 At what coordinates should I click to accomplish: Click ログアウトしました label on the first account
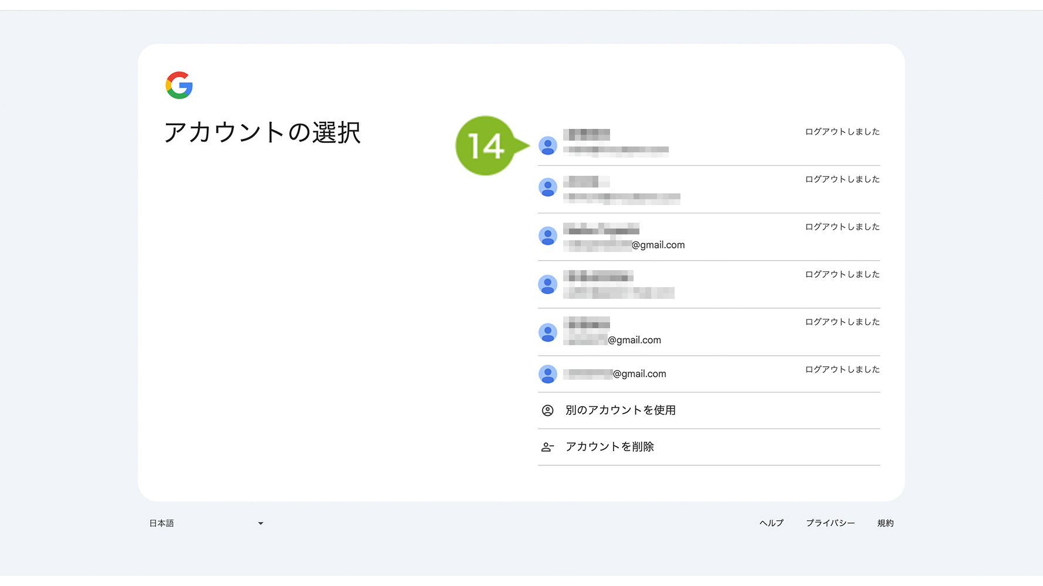point(842,132)
